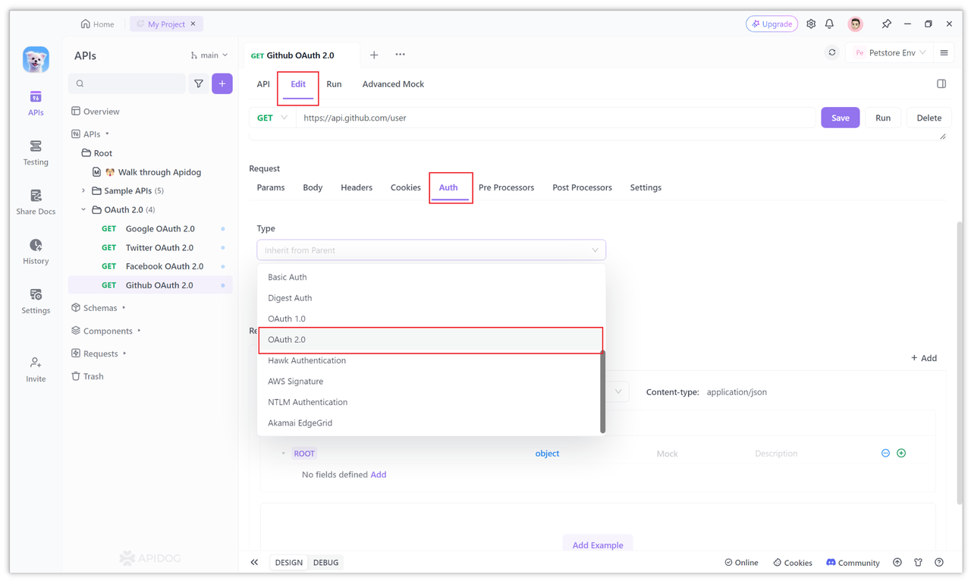Open the main branch dropdown
The image size is (971, 581).
[x=209, y=55]
